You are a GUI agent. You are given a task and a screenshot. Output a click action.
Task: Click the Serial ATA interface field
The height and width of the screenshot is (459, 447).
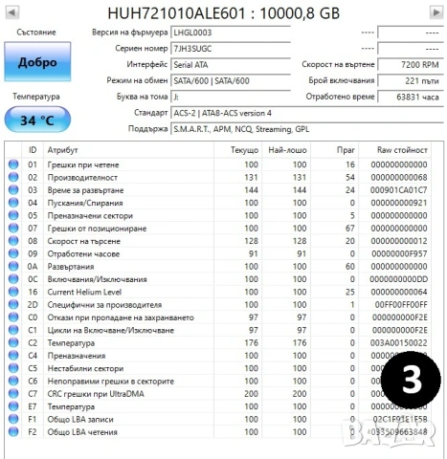pos(231,65)
